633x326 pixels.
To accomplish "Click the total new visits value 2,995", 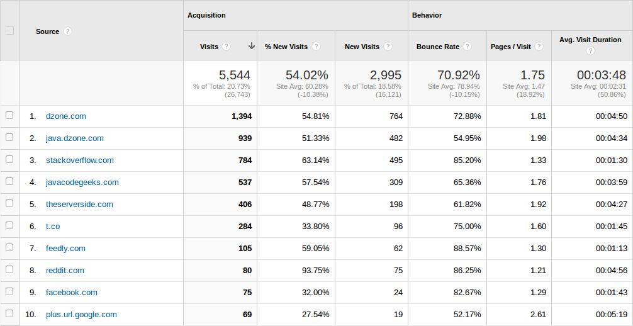I will (x=386, y=75).
